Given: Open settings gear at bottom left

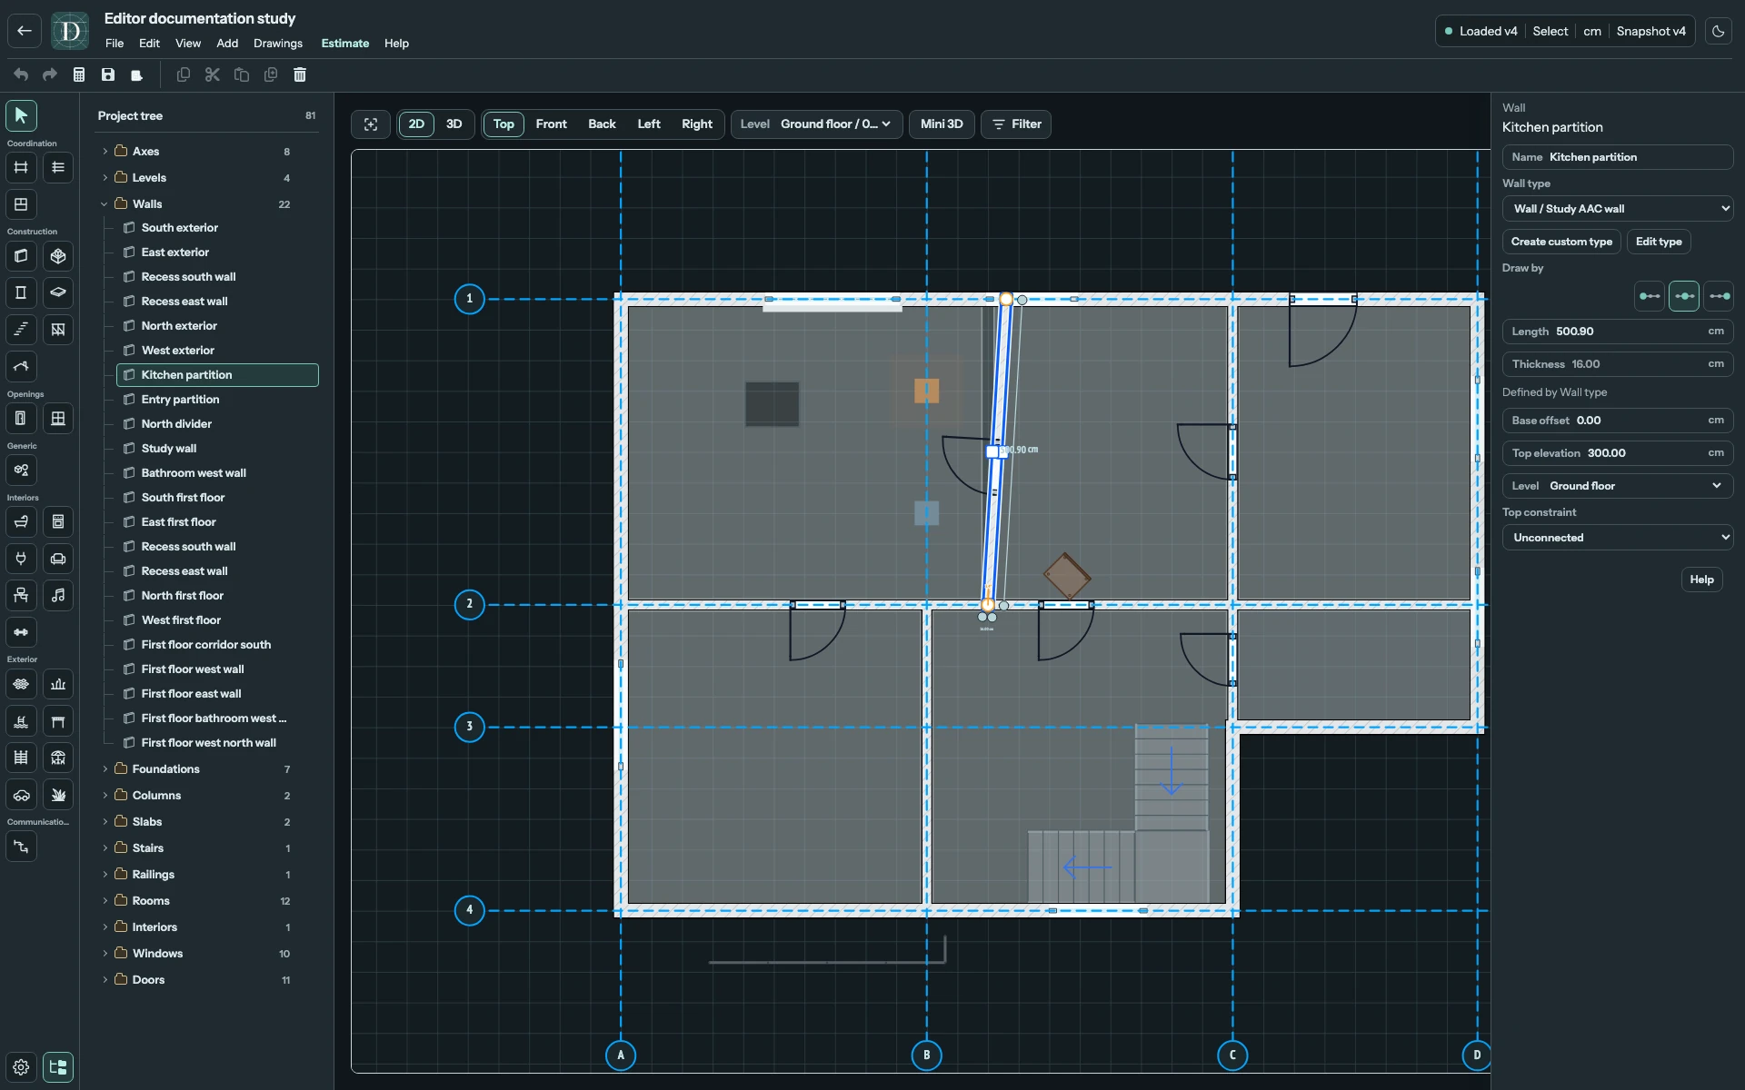Looking at the screenshot, I should click(21, 1067).
